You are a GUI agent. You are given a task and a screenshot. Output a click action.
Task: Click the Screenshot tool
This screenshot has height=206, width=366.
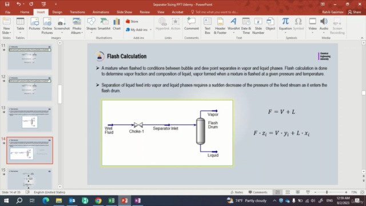click(x=62, y=26)
